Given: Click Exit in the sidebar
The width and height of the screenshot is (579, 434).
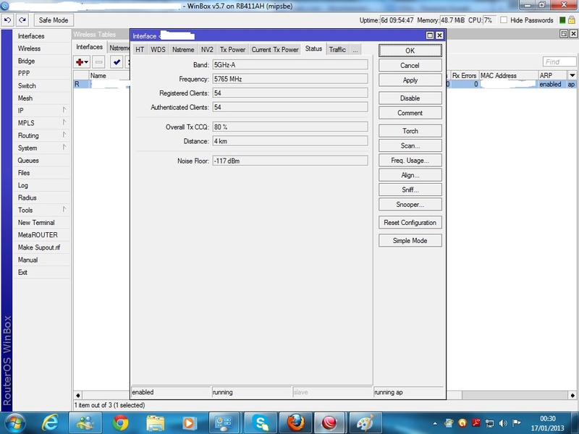Looking at the screenshot, I should tap(22, 273).
